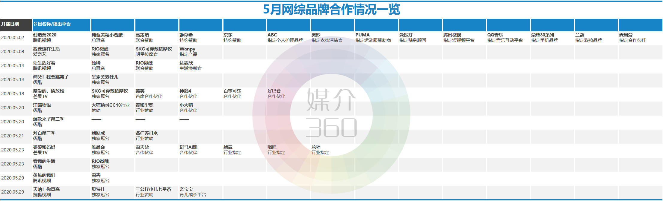
Task: Click the 看我的生活 优酷 cell
Action: tap(61, 164)
